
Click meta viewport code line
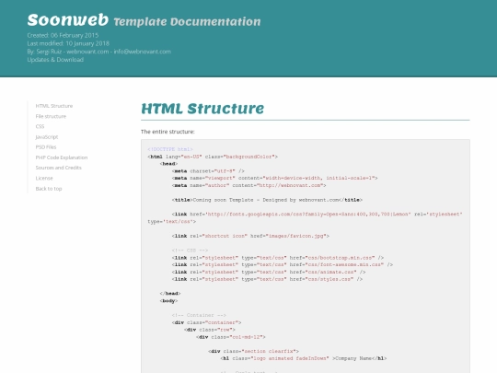275,179
